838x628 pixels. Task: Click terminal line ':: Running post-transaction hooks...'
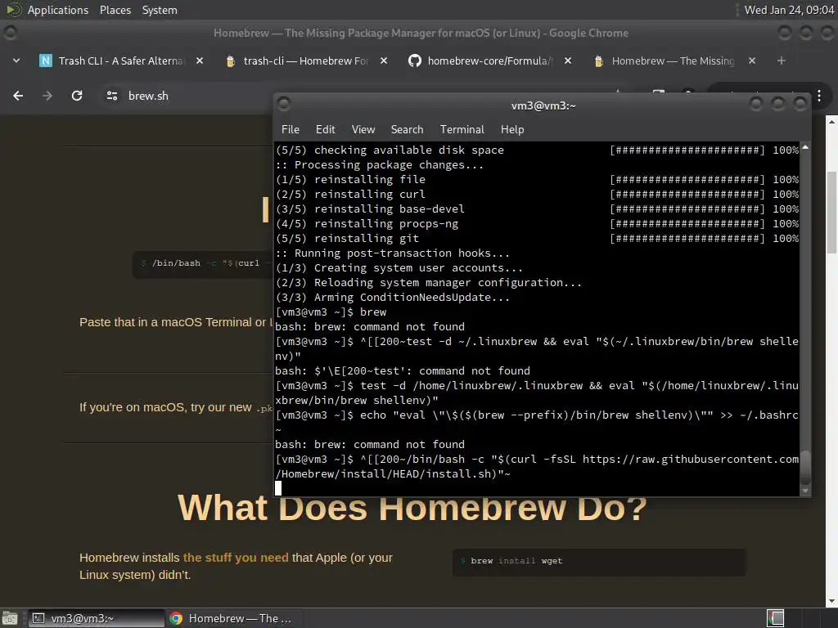tap(392, 253)
